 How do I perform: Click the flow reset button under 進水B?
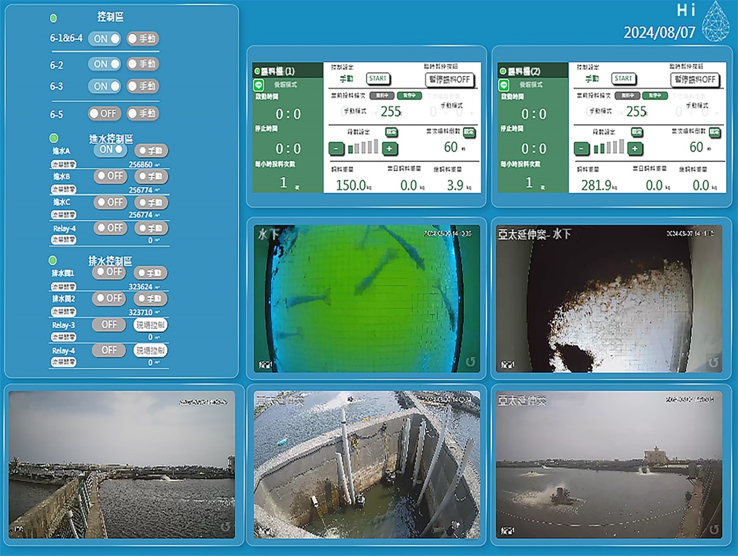tap(63, 189)
